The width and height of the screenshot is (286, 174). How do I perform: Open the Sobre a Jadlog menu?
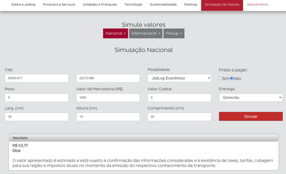click(x=23, y=4)
